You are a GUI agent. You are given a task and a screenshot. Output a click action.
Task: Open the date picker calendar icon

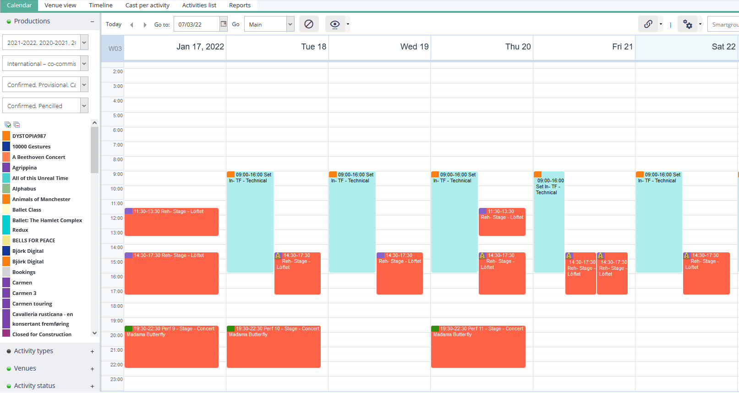(x=224, y=24)
